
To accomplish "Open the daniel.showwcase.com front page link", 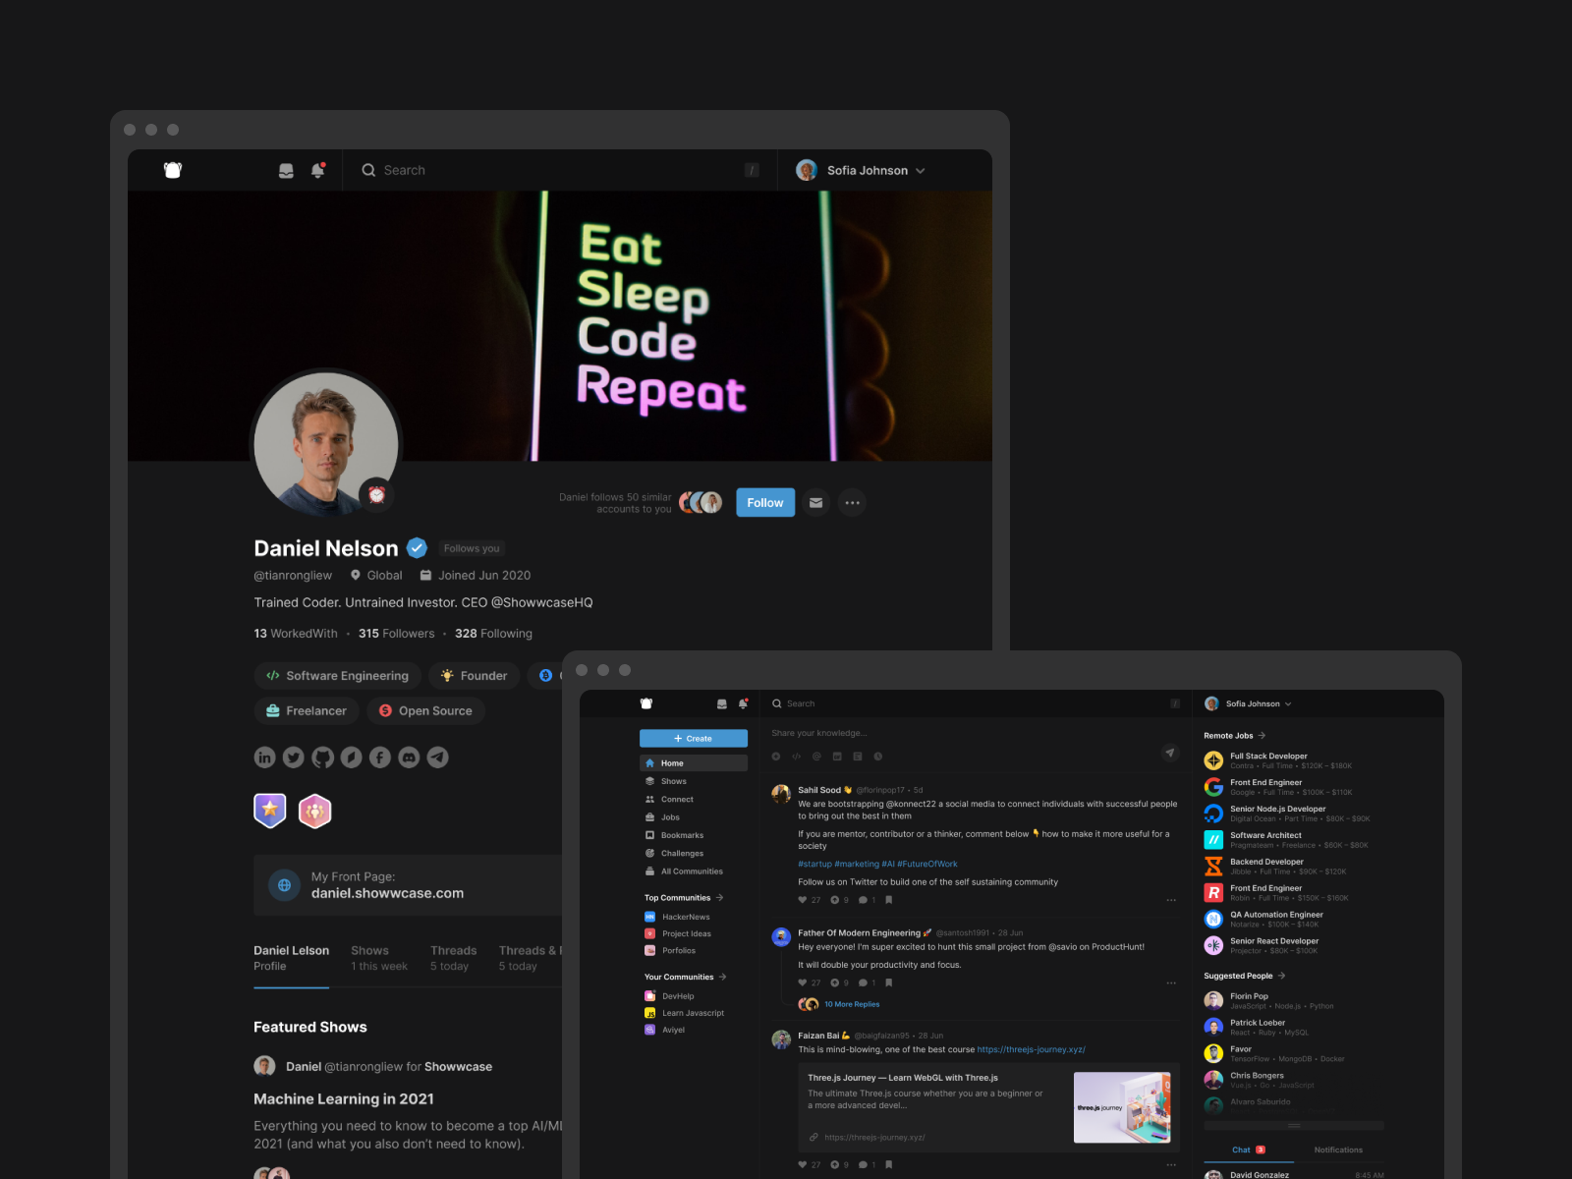I will (x=387, y=893).
